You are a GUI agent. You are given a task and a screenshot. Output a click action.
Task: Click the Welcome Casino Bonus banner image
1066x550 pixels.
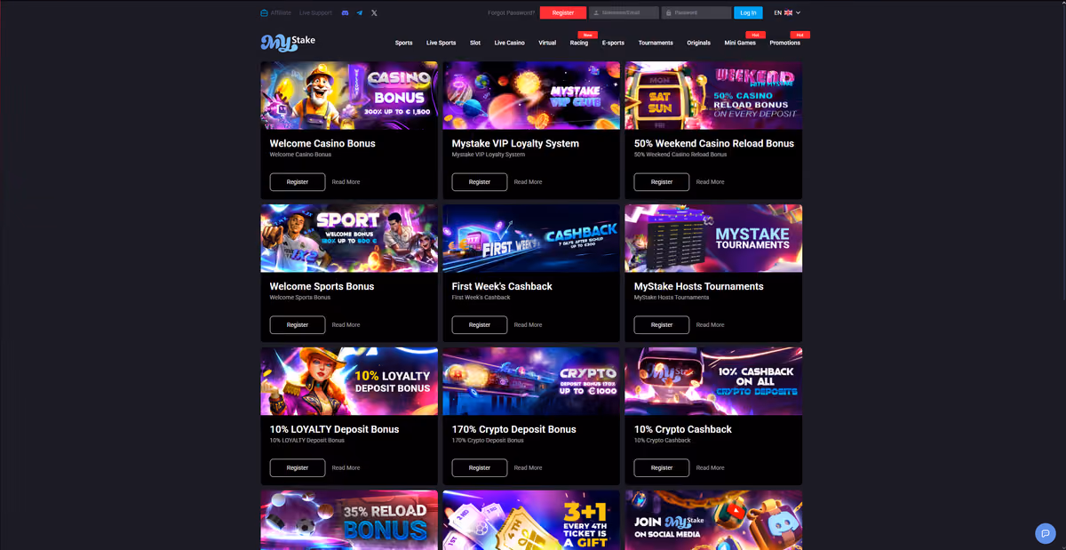349,95
